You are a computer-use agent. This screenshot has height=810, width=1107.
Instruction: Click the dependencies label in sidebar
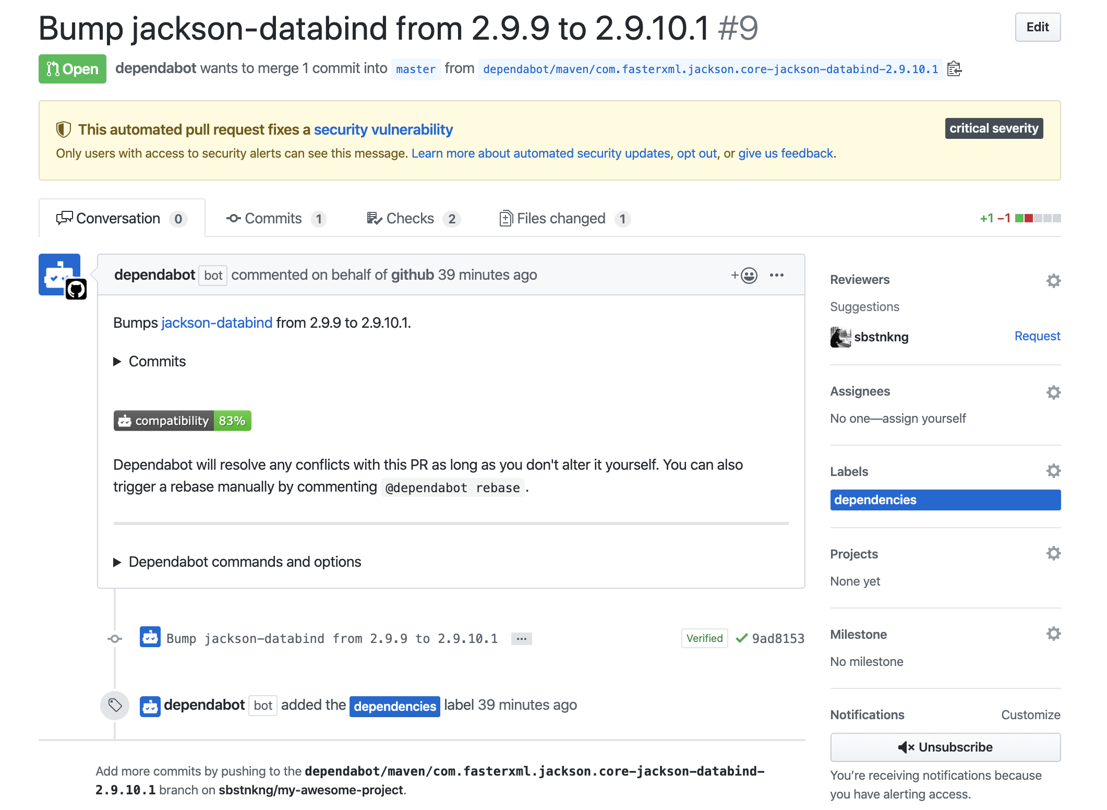pyautogui.click(x=945, y=499)
